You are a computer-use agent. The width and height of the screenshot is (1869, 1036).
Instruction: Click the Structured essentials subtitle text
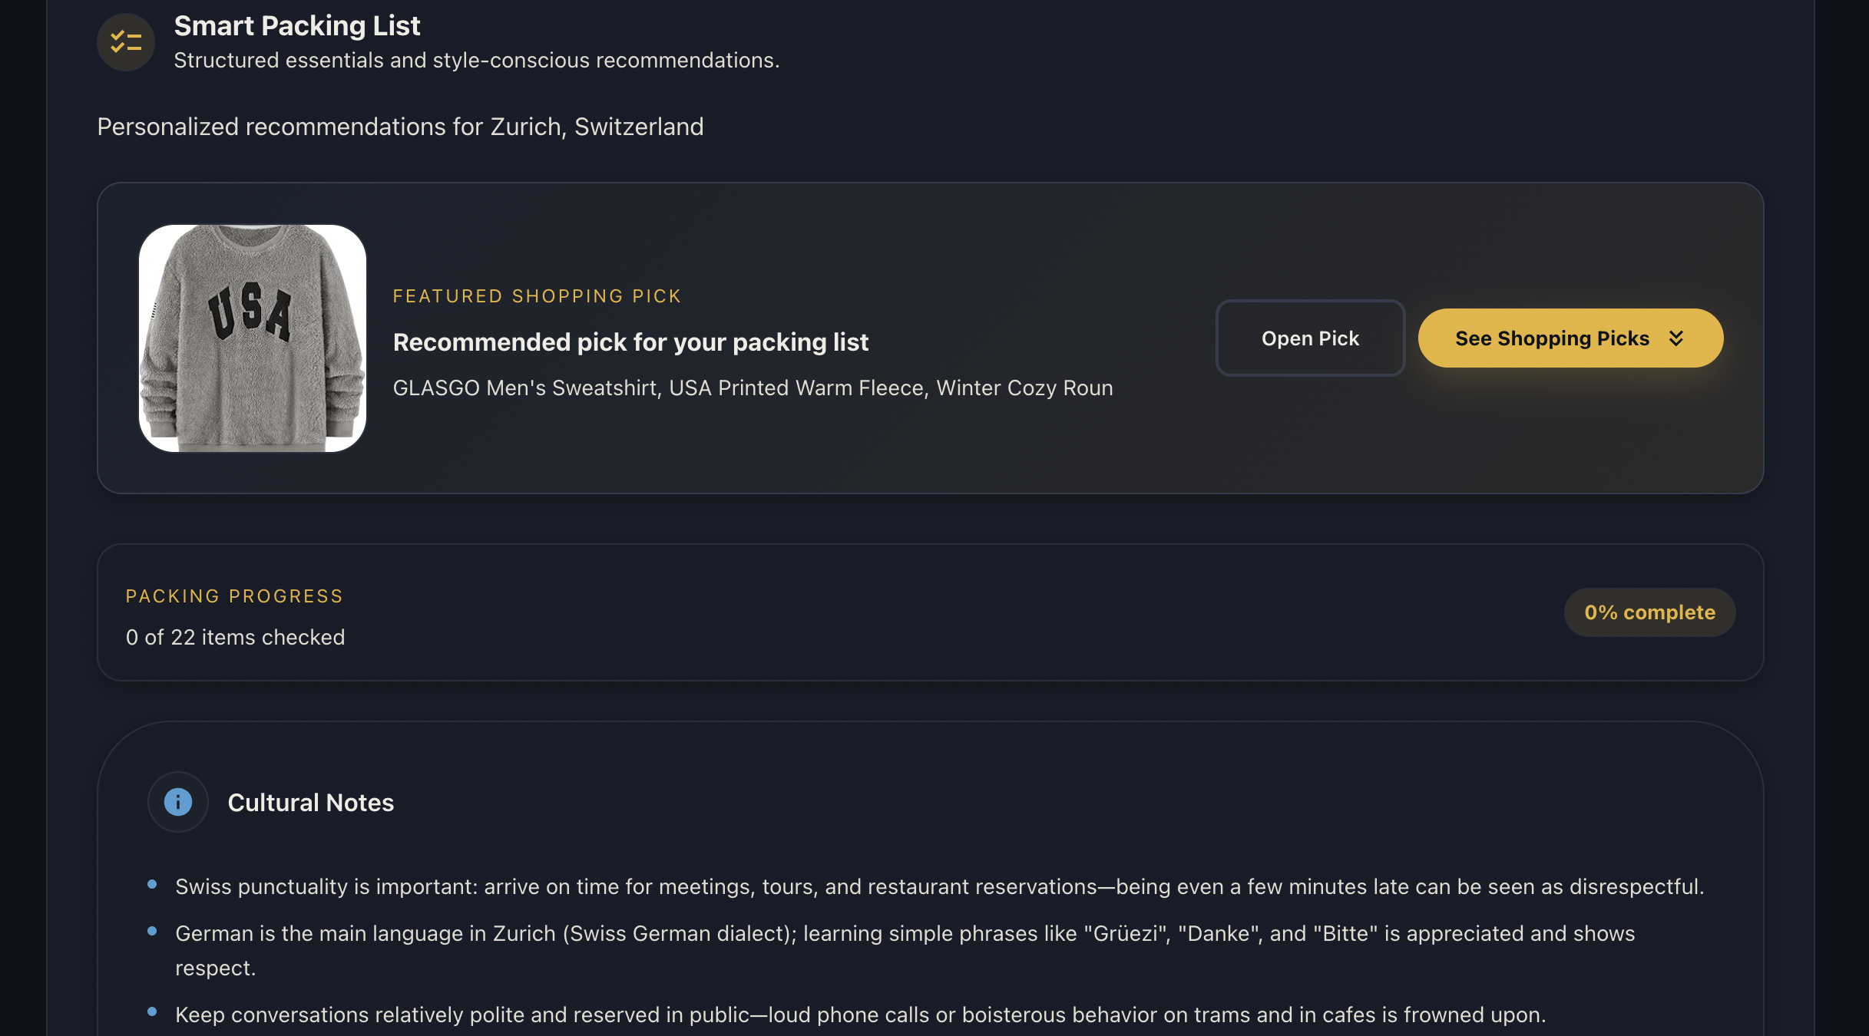pos(476,61)
